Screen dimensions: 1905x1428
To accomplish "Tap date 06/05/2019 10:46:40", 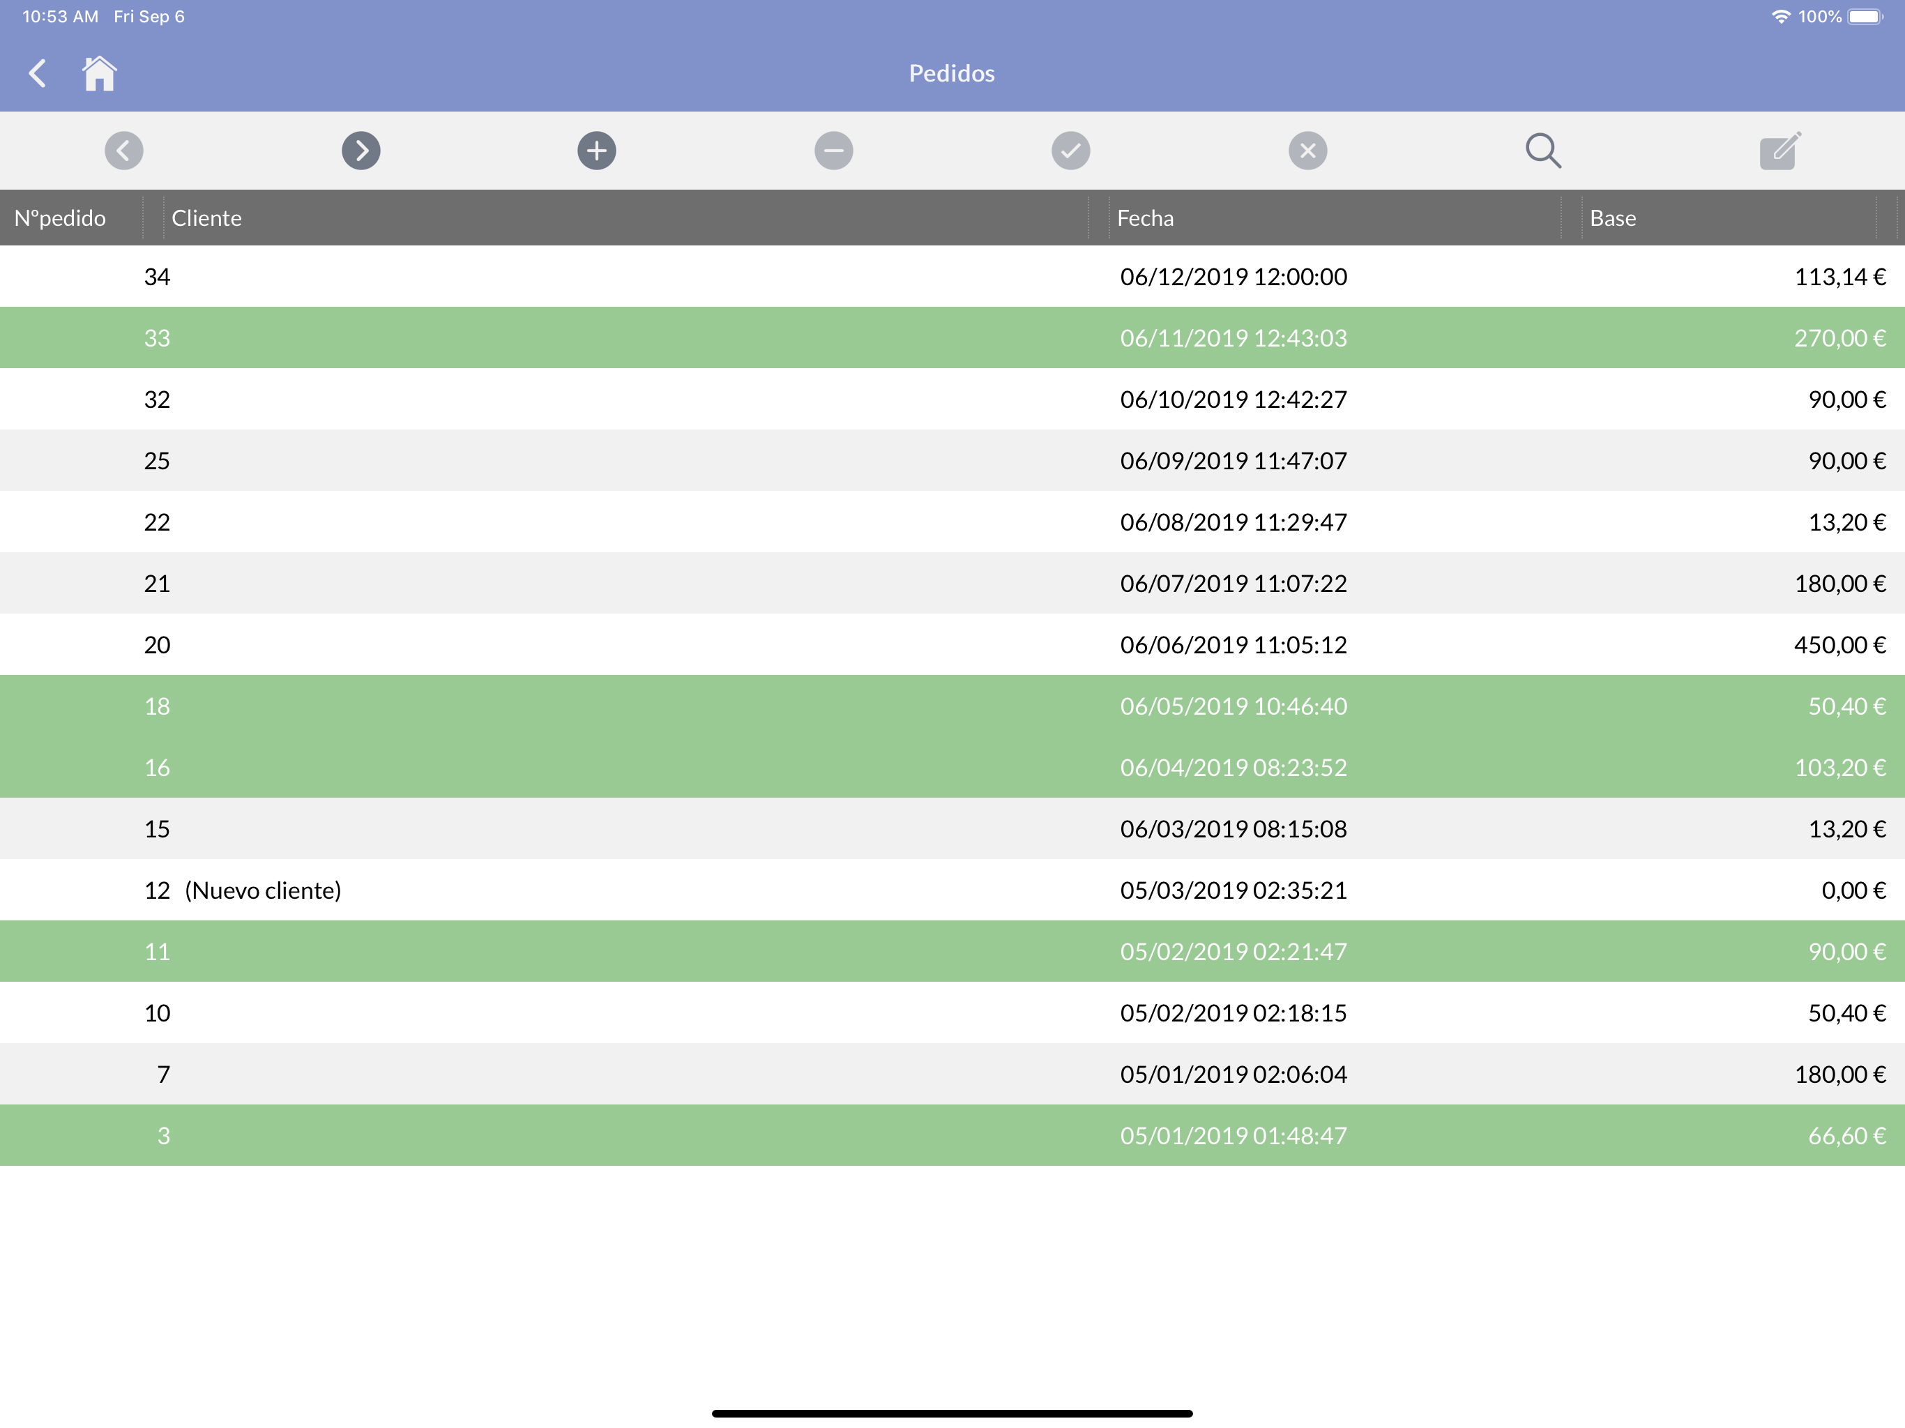I will (x=1234, y=706).
